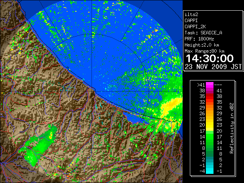
Task: Click the 'CAPPI_2K' product text
Action: [x=195, y=27]
